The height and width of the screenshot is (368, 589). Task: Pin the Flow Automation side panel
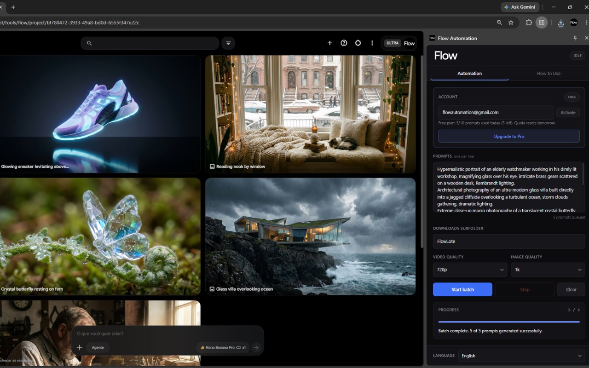tap(575, 38)
